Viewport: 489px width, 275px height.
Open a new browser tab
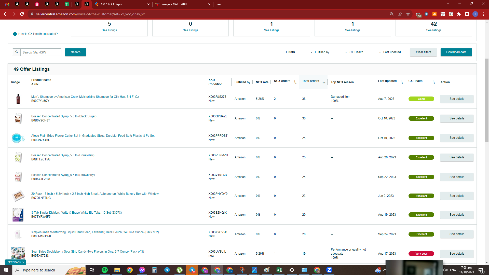(219, 4)
